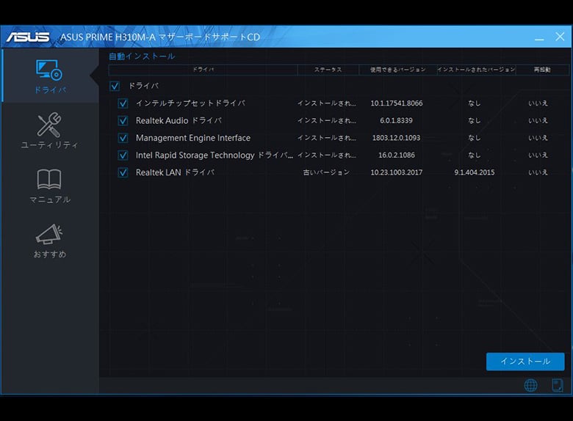Click the インストールされたバージョン column header
This screenshot has width=573, height=421.
tap(476, 70)
